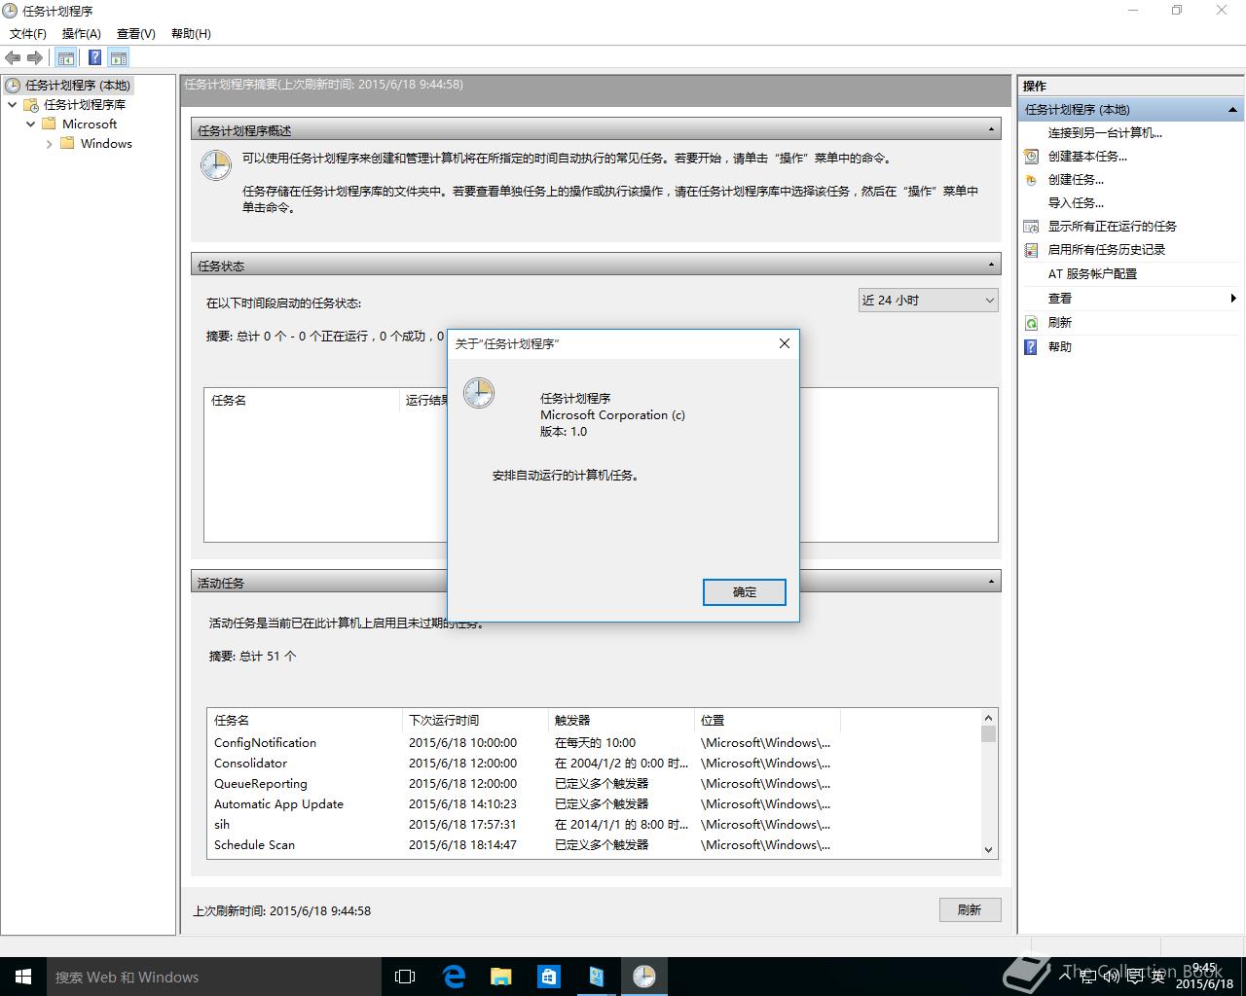Click the 显示所有正在运行的任务 icon
The width and height of the screenshot is (1246, 996).
point(1032,226)
